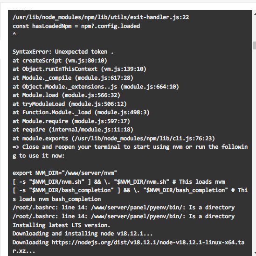This screenshot has height=256, width=256.
Task: Click the scroll-up arrow of the log panel
Action: [x=255, y=14]
